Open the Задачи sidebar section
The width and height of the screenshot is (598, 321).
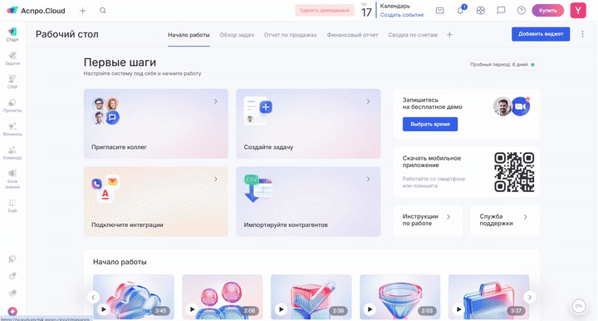pos(12,58)
